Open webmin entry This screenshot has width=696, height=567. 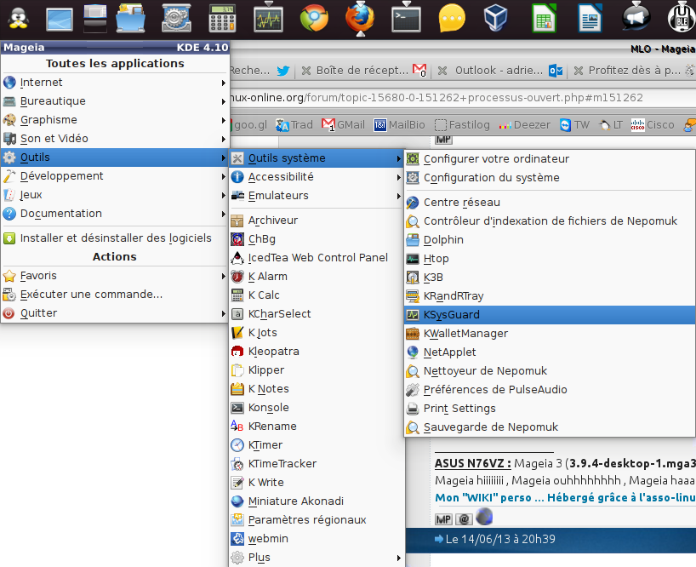[x=316, y=539]
